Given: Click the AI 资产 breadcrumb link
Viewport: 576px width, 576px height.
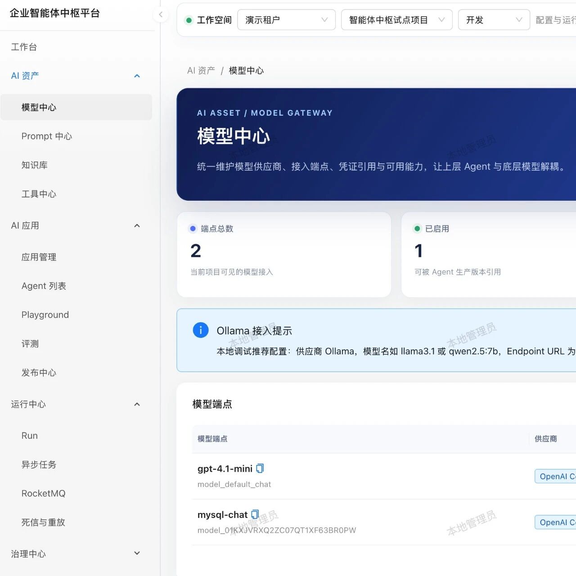Looking at the screenshot, I should 201,71.
